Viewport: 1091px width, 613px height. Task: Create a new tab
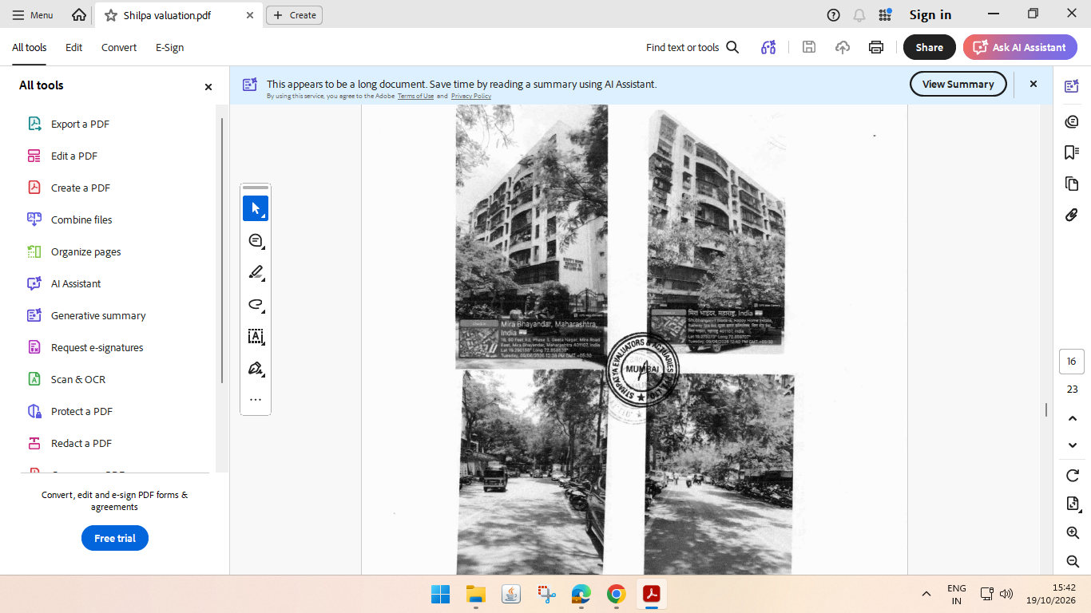coord(294,15)
